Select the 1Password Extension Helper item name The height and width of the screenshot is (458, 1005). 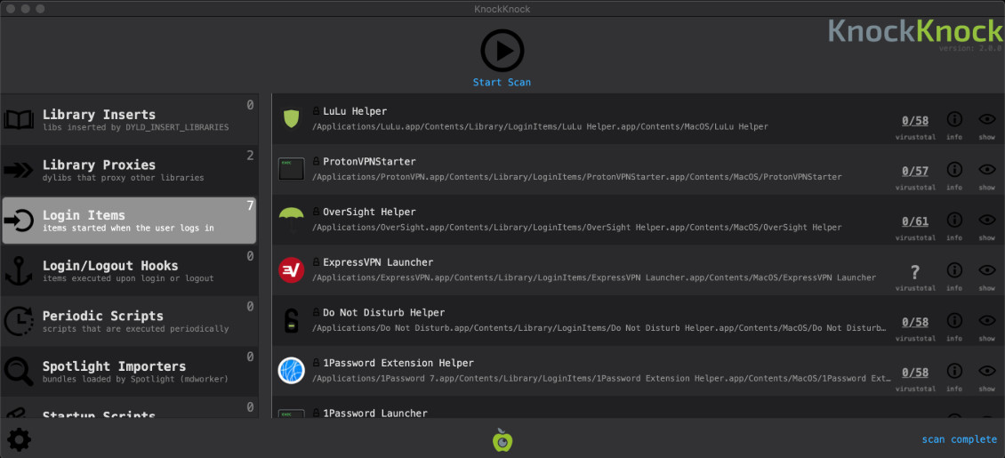pos(398,363)
